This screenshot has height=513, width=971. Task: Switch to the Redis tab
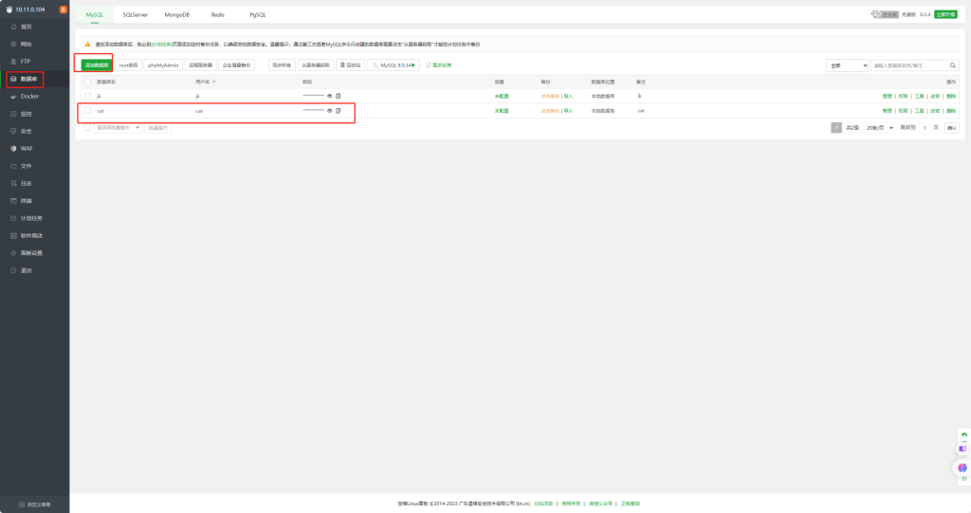(217, 14)
